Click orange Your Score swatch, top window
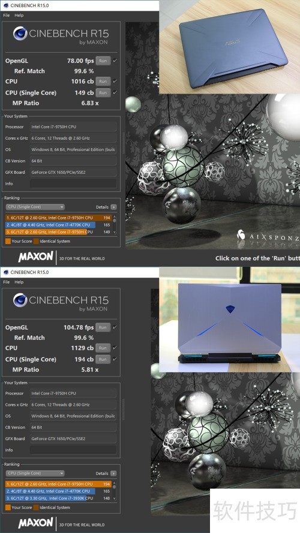This screenshot has height=533, width=300. [8, 242]
